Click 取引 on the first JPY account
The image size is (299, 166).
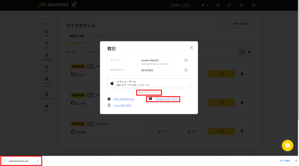pos(222,74)
